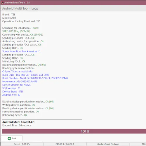Click 'Reading partition information... Ok [66]' line
This screenshot has width=146, height=146.
point(24,65)
